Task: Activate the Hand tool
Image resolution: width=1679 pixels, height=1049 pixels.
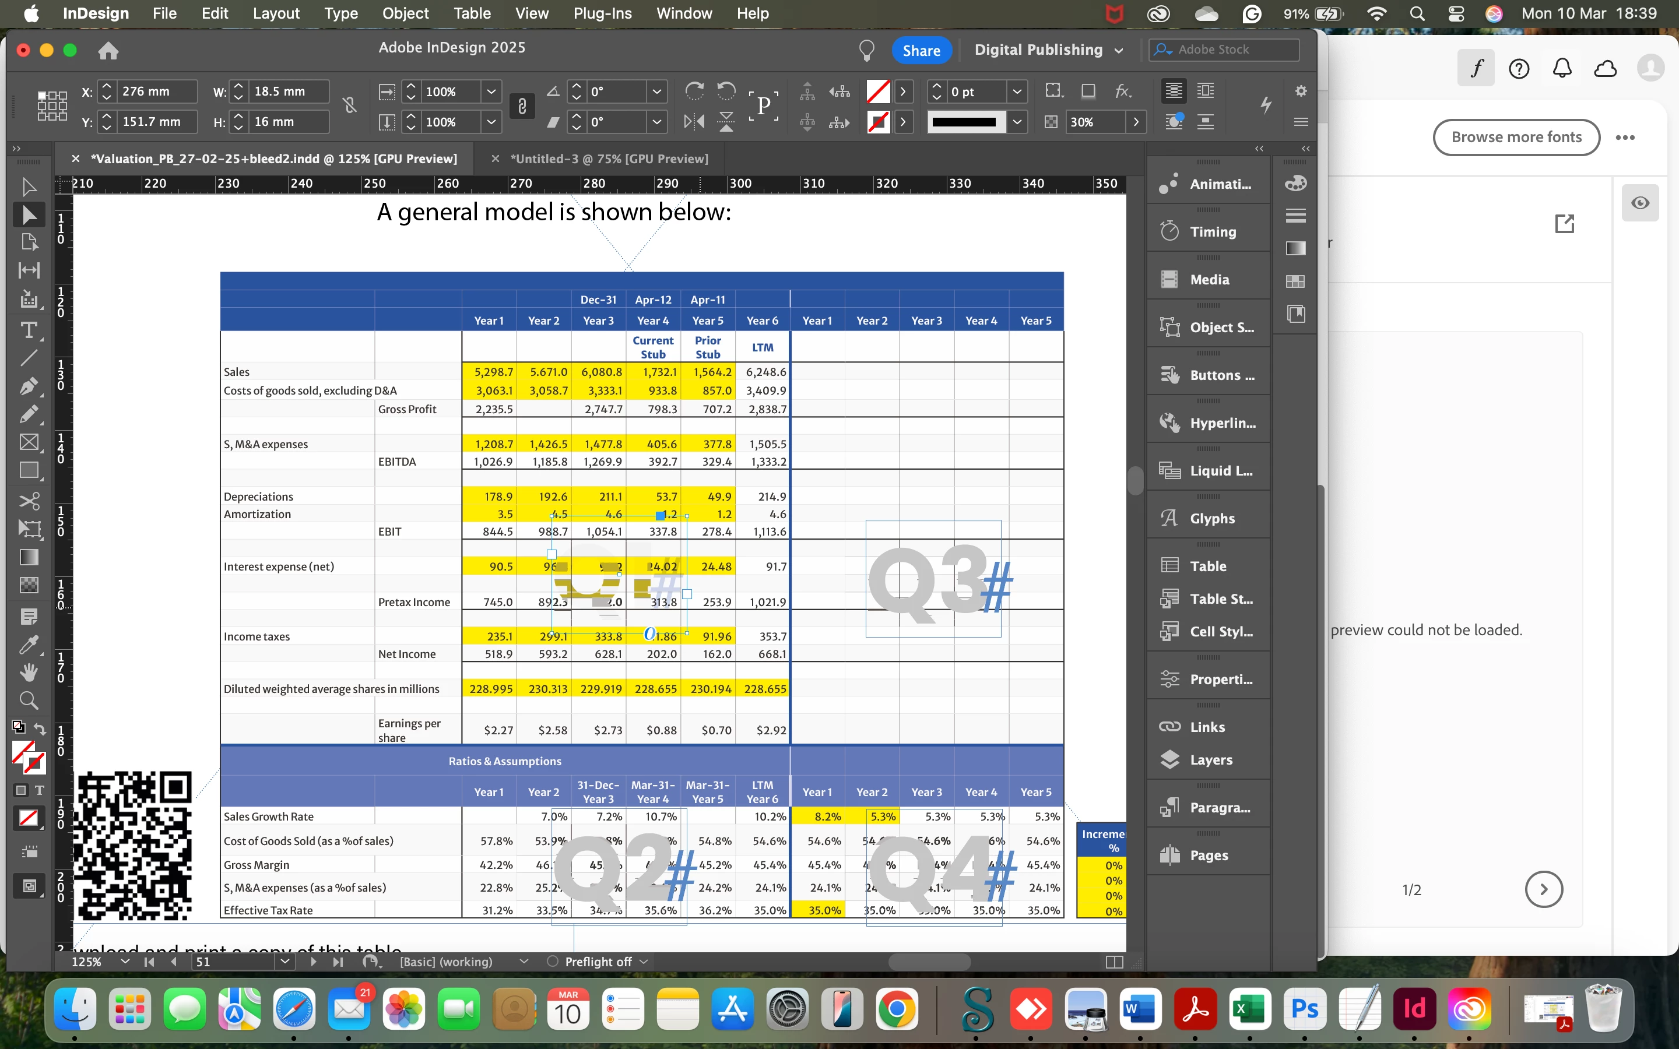Action: (x=29, y=673)
